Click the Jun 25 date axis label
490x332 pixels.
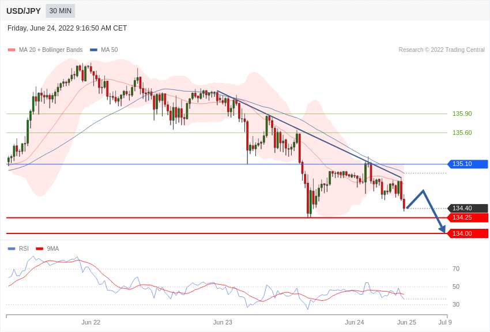406,322
